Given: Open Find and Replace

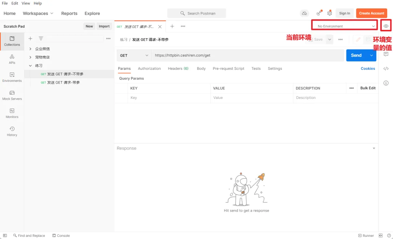Looking at the screenshot, I should click(x=29, y=235).
